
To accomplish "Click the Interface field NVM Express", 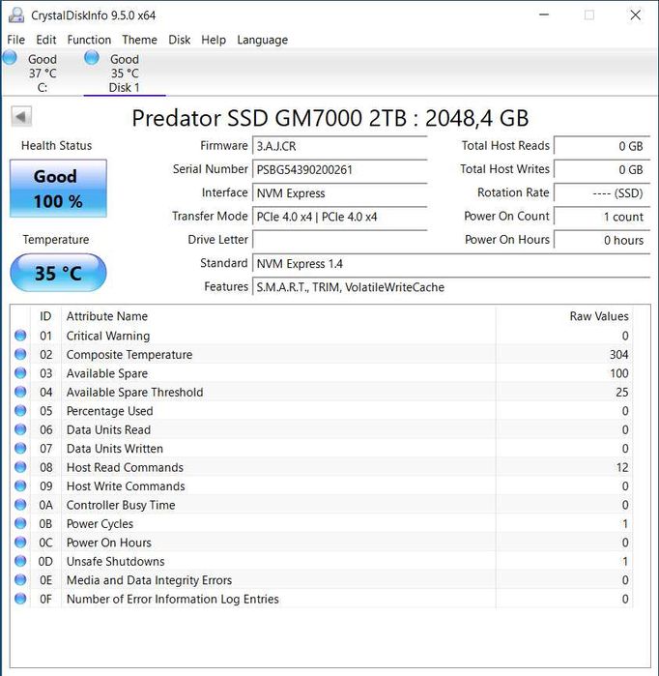I will (339, 192).
